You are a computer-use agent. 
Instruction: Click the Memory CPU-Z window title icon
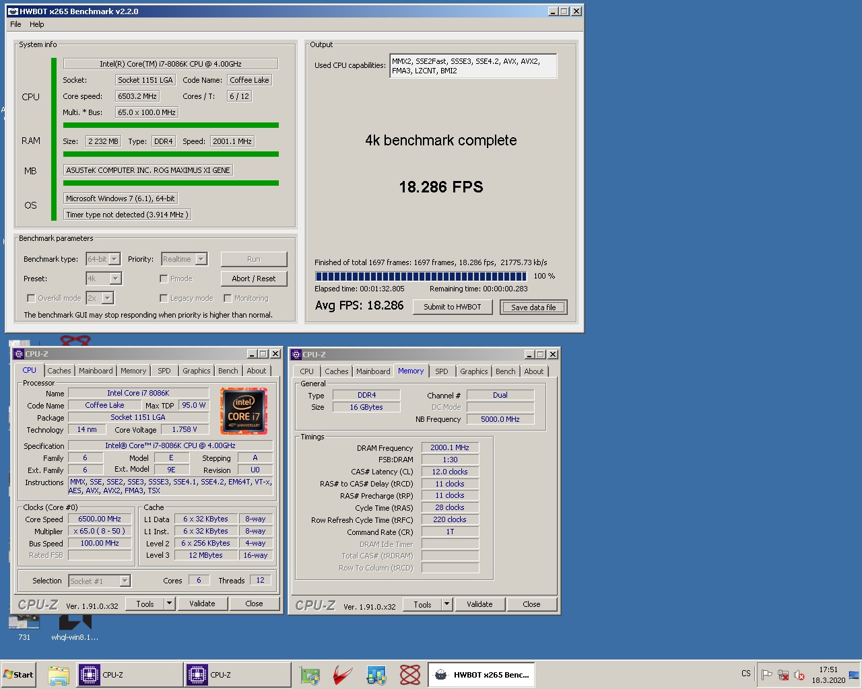point(296,355)
